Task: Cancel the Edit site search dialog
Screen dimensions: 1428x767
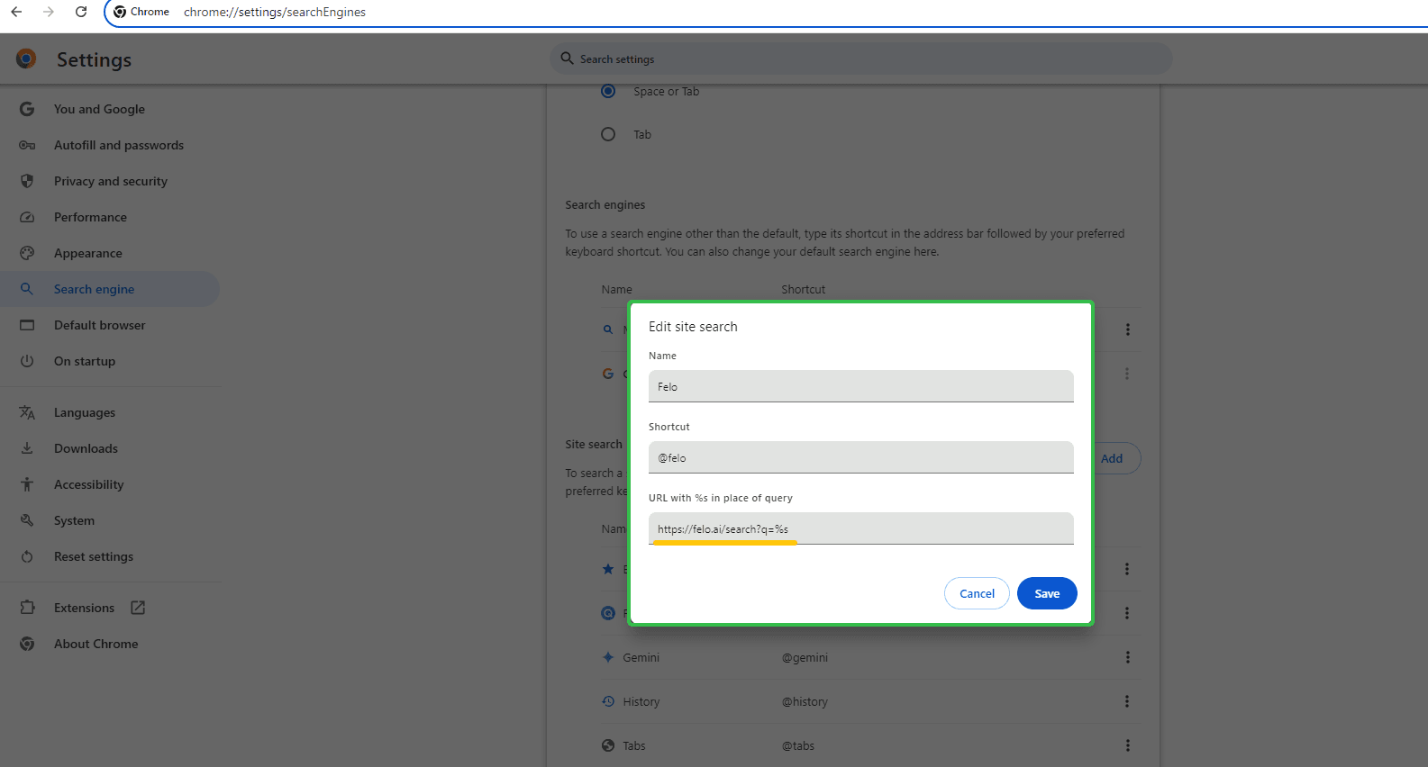Action: 977,593
